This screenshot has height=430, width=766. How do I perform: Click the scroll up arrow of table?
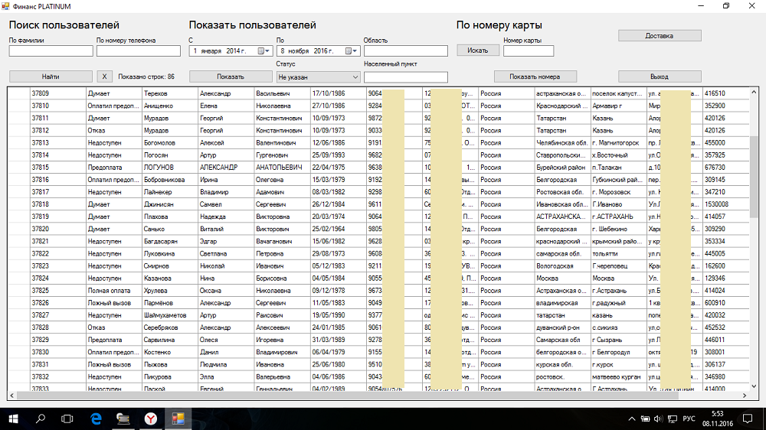click(754, 92)
